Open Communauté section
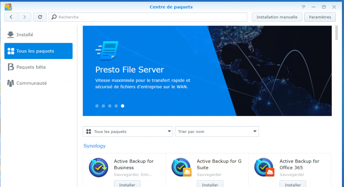Screen dimensions: 344x187 (x=39, y=83)
